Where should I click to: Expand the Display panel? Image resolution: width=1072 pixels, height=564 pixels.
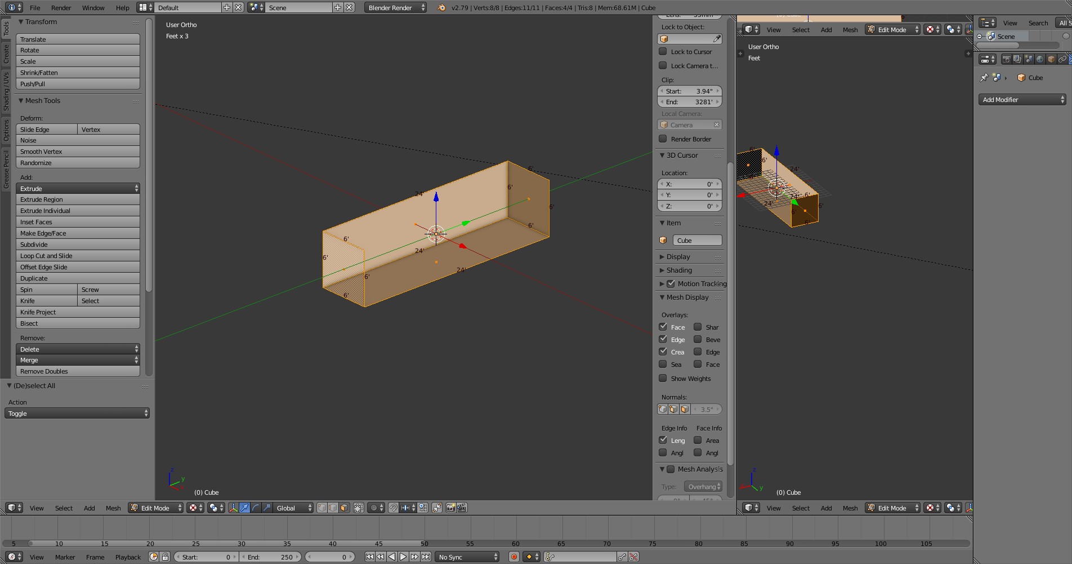[662, 257]
